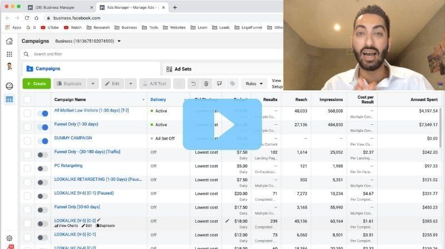Play the video overlay
This screenshot has height=249, width=445.
coord(222,124)
